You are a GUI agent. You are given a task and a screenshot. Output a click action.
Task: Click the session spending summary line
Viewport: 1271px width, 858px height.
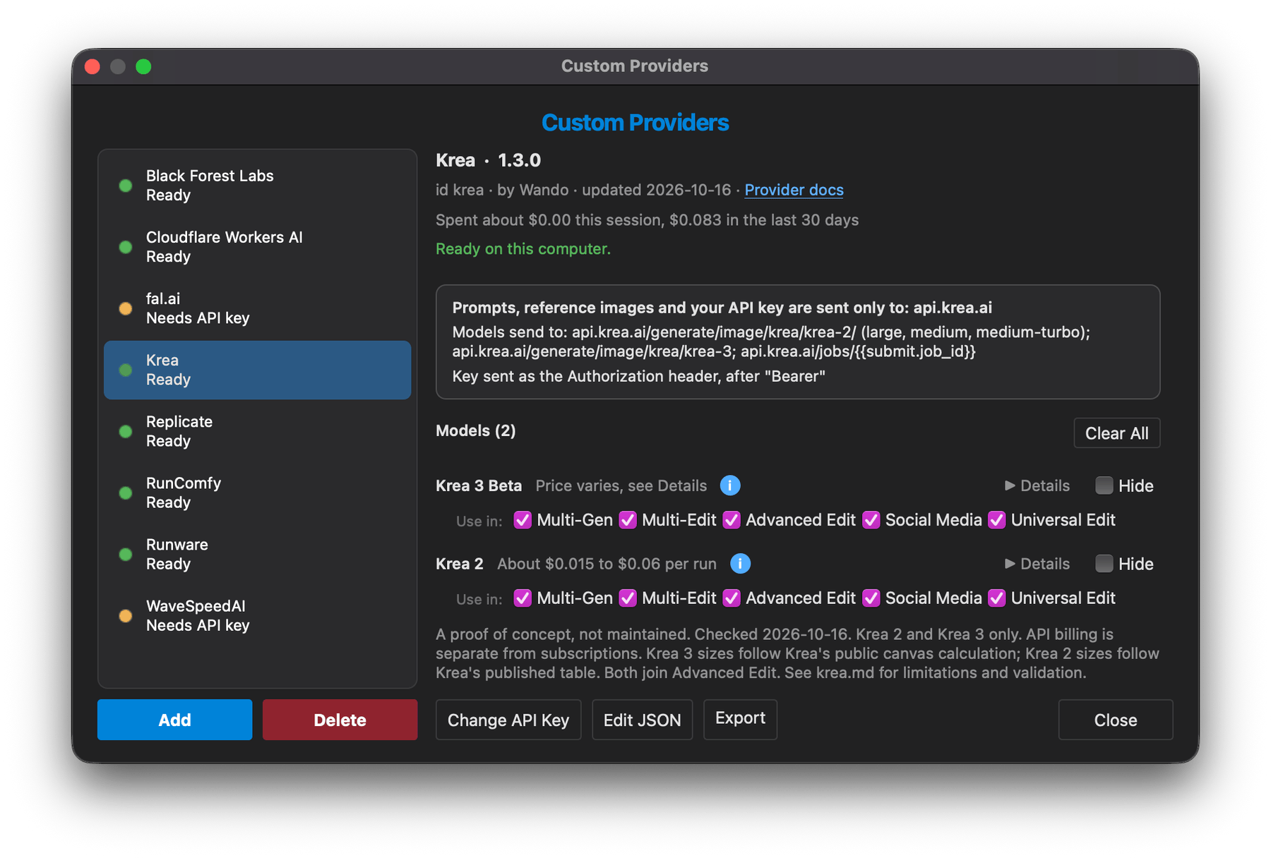point(647,220)
